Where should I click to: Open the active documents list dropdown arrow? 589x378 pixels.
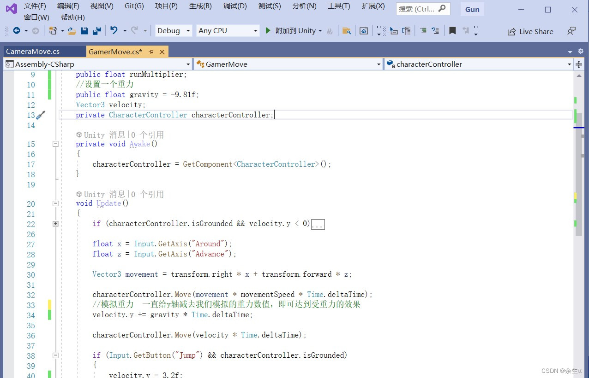coord(570,52)
